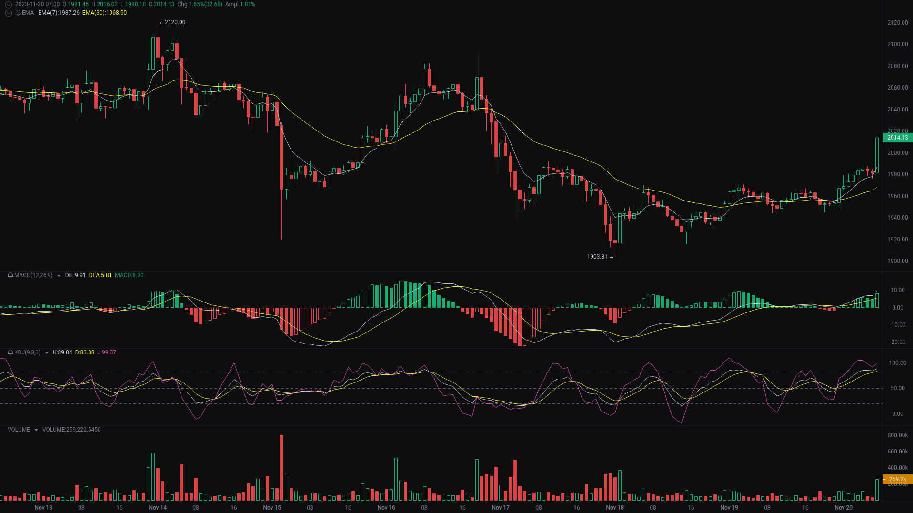Collapse the OHLC candle info row
The width and height of the screenshot is (913, 513).
click(8, 4)
